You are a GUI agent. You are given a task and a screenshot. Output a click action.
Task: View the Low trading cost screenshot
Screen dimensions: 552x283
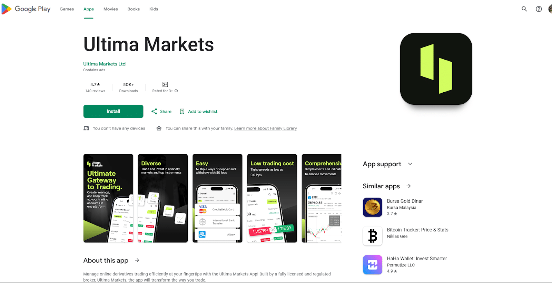click(272, 198)
